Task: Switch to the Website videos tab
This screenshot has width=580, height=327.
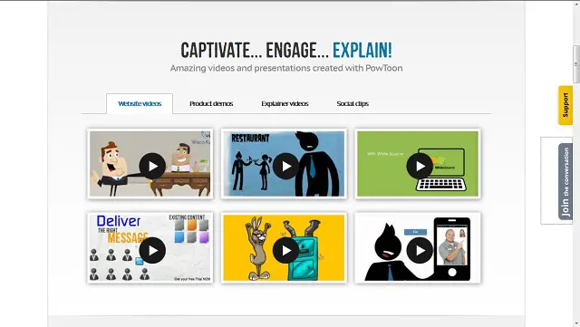Action: pos(140,103)
